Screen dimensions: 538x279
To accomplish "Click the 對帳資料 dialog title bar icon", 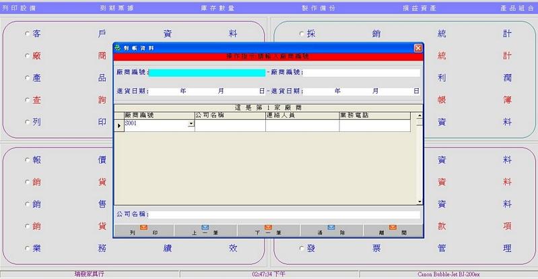I will pyautogui.click(x=119, y=49).
